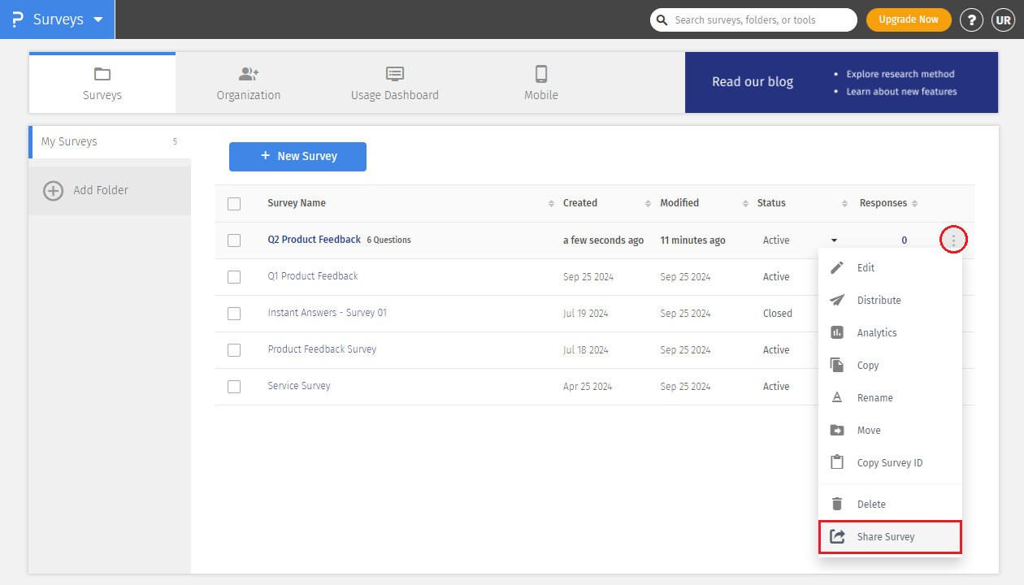Click the Add Folder plus icon
Image resolution: width=1024 pixels, height=585 pixels.
53,190
